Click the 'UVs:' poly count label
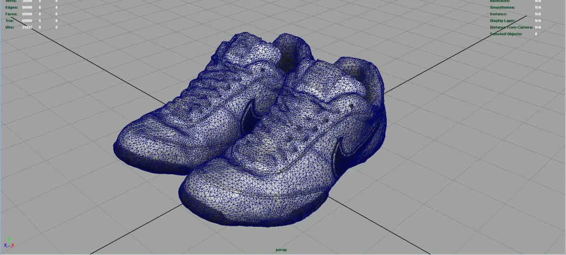This screenshot has width=566, height=255. 10,27
